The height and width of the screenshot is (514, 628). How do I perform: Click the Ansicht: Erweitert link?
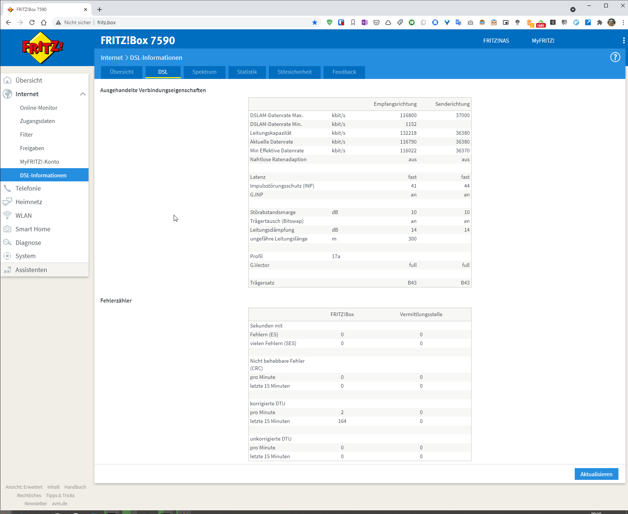pos(24,487)
